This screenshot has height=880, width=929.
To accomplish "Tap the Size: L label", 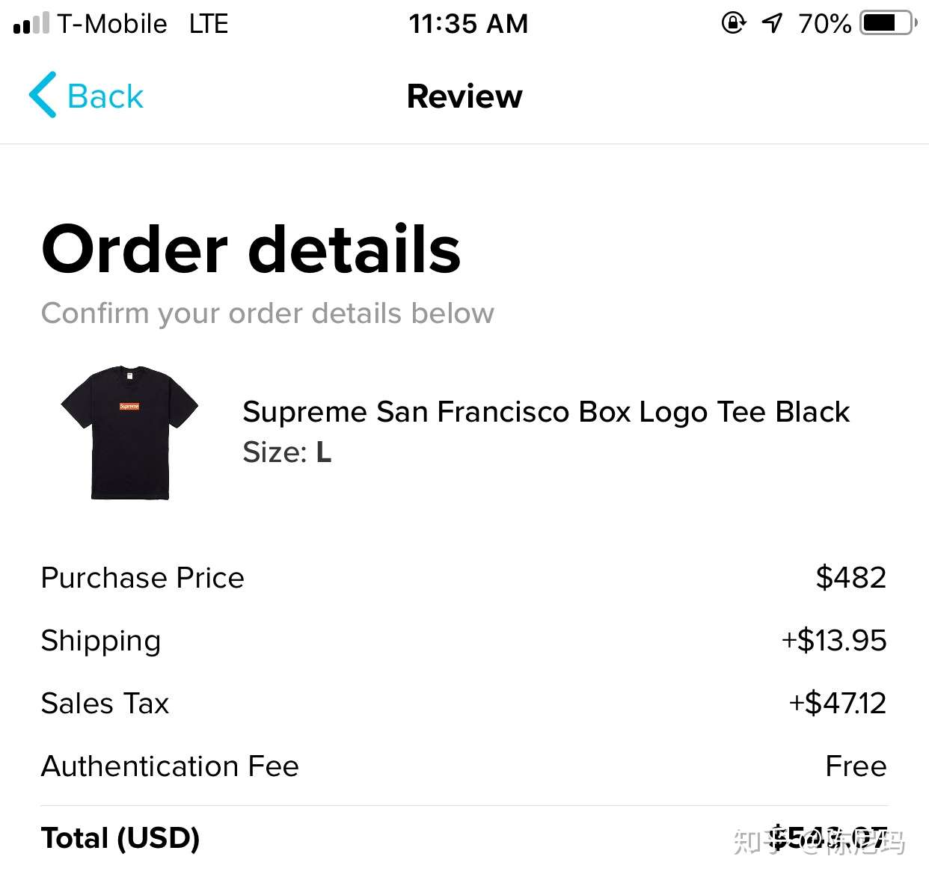I will click(x=286, y=452).
